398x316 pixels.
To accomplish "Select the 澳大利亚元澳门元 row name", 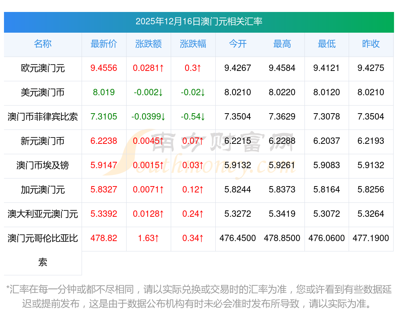I will click(43, 214).
